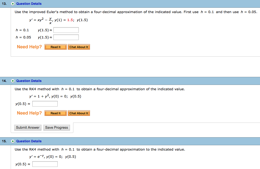Image resolution: width=260 pixels, height=169 pixels.
Task: Select the answer box for h = 0.05
Action: 66,37
